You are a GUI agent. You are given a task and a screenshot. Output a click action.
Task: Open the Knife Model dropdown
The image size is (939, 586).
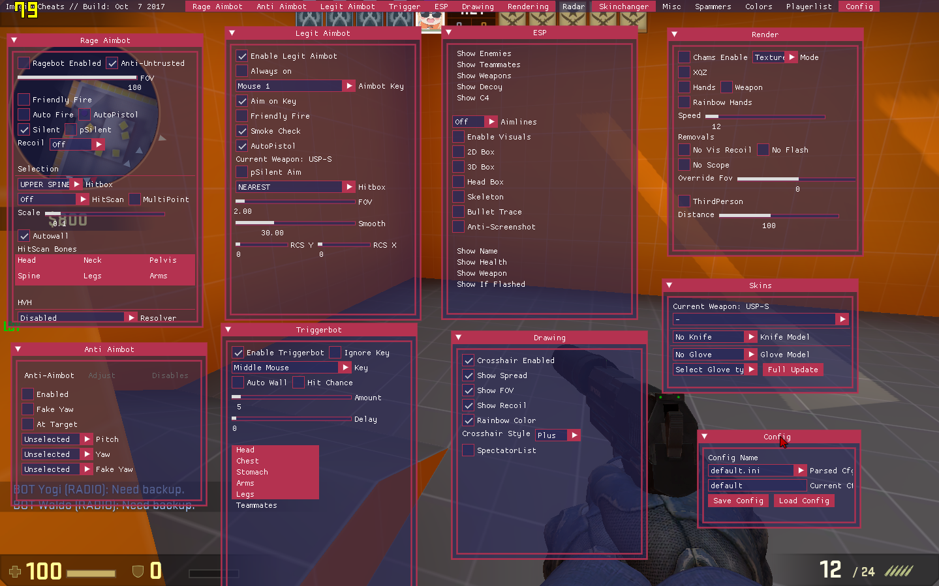pyautogui.click(x=715, y=336)
